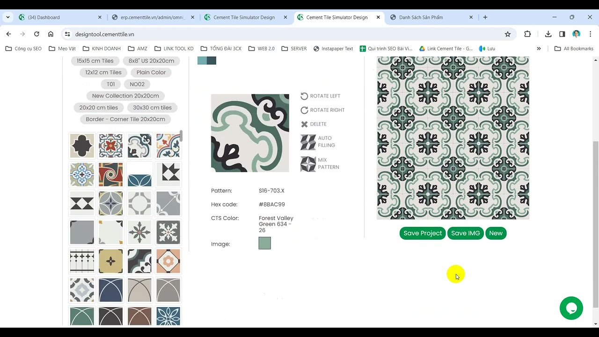Go back to the previous page

click(8, 34)
